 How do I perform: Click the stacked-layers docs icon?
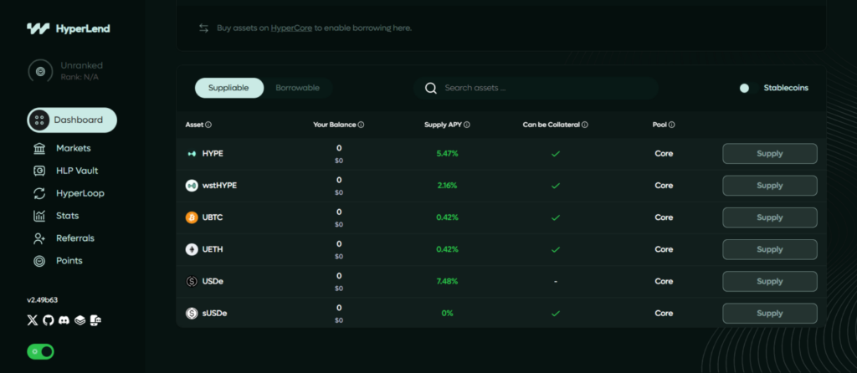80,320
